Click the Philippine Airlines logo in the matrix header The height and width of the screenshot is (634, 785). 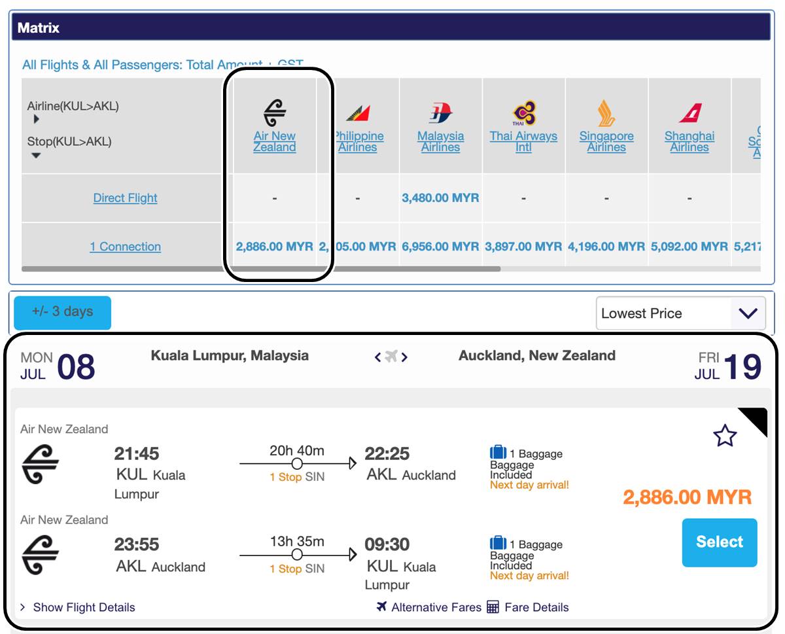[x=358, y=113]
